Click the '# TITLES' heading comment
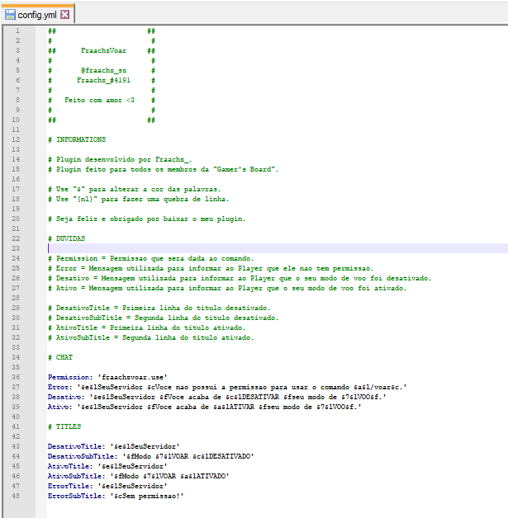 pyautogui.click(x=64, y=426)
